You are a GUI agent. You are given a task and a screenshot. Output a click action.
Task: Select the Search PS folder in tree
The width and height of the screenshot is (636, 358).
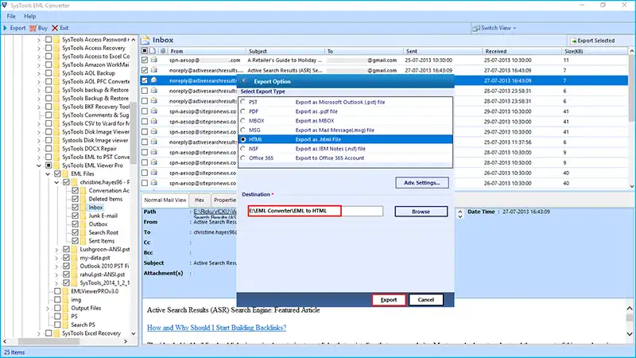pos(83,325)
